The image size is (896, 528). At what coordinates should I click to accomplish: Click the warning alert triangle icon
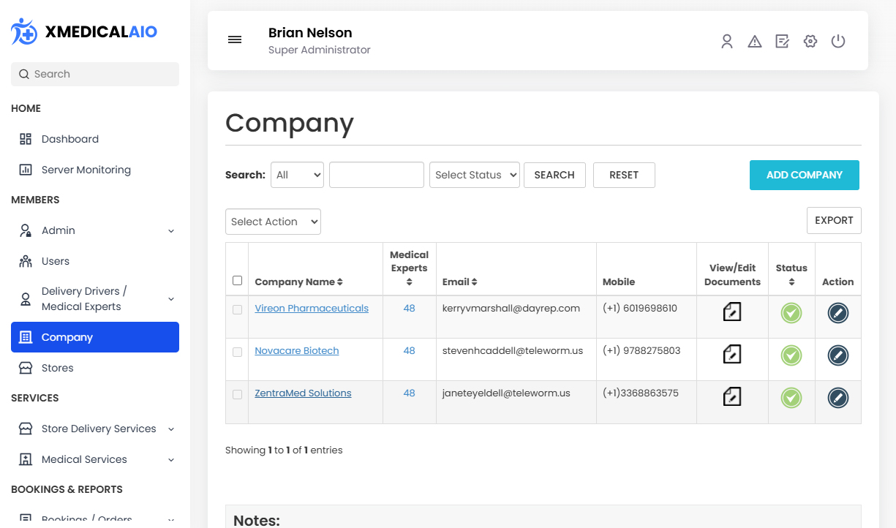tap(754, 42)
